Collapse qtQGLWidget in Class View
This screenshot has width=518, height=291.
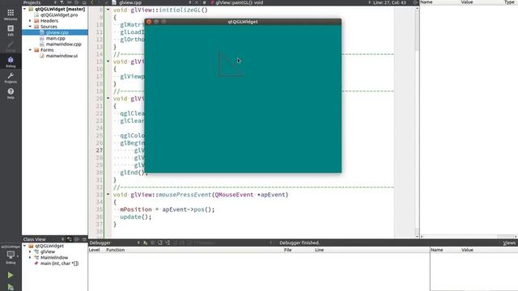(x=25, y=246)
